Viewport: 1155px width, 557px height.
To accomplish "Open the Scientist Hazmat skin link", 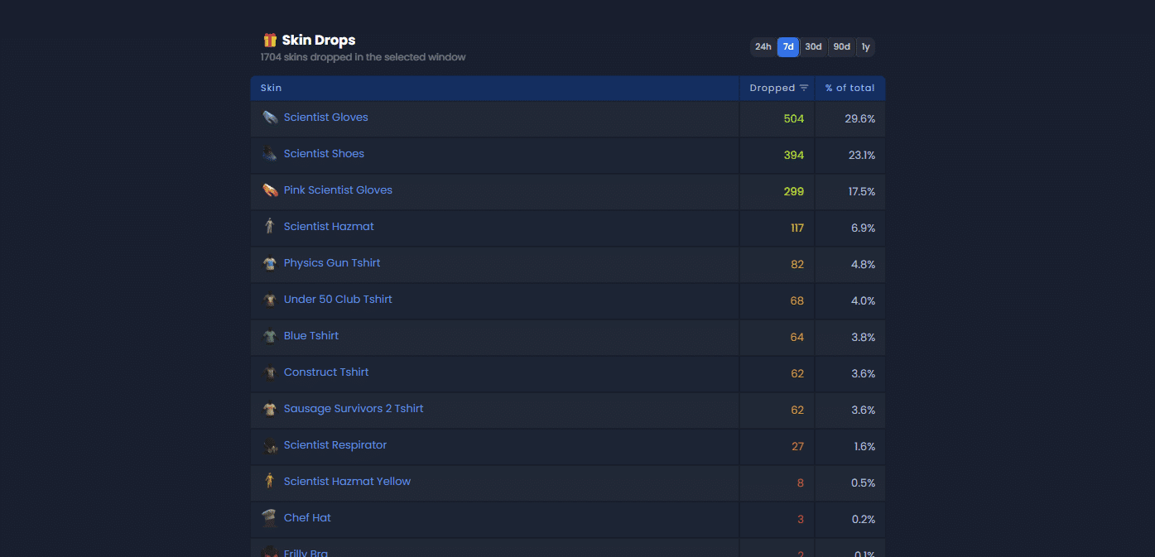I will tap(329, 227).
